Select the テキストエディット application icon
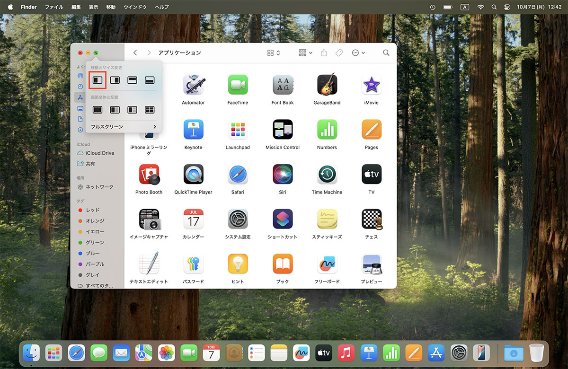This screenshot has height=369, width=568. [x=149, y=264]
